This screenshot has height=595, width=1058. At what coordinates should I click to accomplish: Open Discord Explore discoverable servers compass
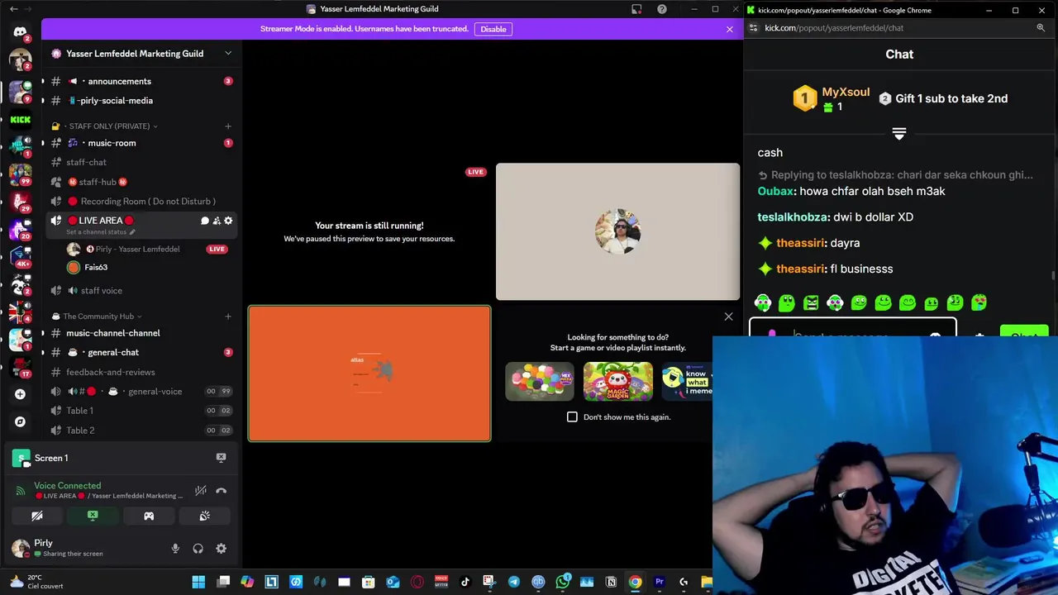[x=20, y=421]
